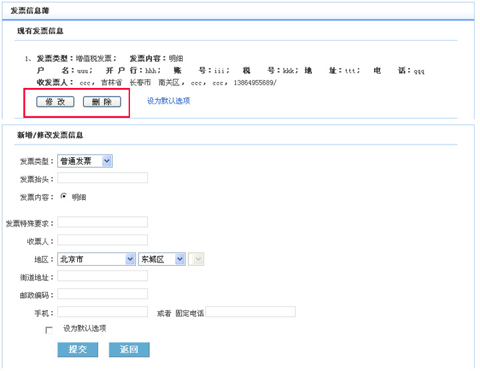Tick the 设为默认选项 checkbox
The width and height of the screenshot is (480, 371).
tap(49, 330)
